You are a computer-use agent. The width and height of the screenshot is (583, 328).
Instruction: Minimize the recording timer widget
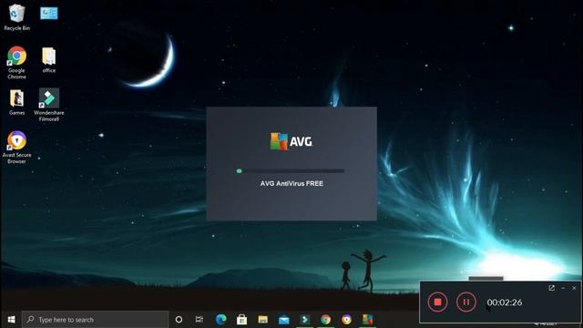[563, 288]
